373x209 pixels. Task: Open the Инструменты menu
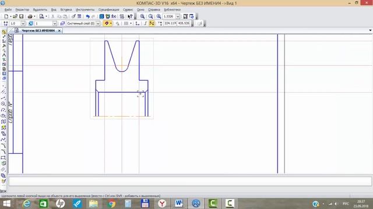coord(85,10)
